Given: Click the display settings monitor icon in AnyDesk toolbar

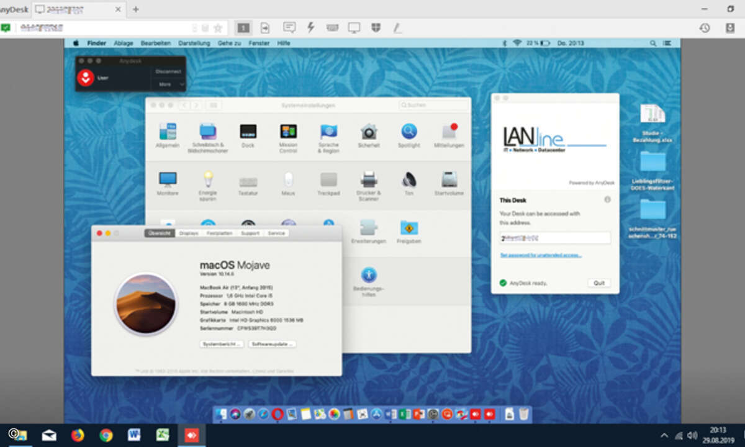Looking at the screenshot, I should 354,28.
